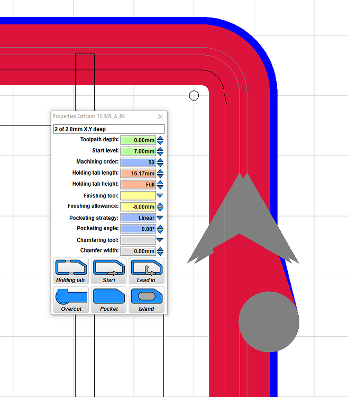The width and height of the screenshot is (348, 397).
Task: Adjust Holding tab height stepper arrows
Action: (160, 185)
